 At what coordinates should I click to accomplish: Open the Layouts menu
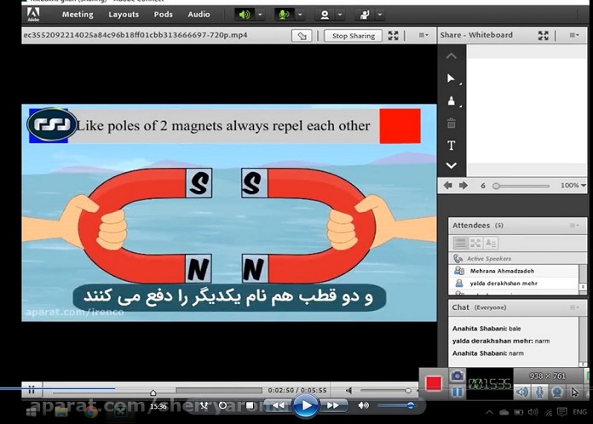coord(124,14)
